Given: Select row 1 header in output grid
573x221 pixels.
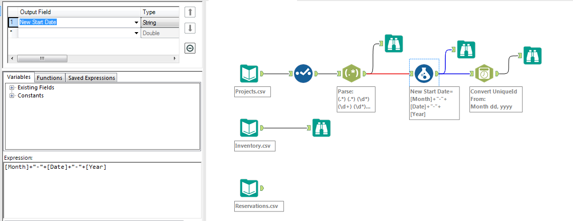Looking at the screenshot, I should point(13,23).
